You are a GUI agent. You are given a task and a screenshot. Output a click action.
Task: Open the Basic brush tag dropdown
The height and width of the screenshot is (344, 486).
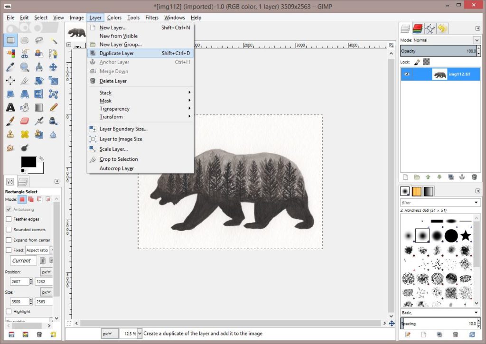click(440, 312)
